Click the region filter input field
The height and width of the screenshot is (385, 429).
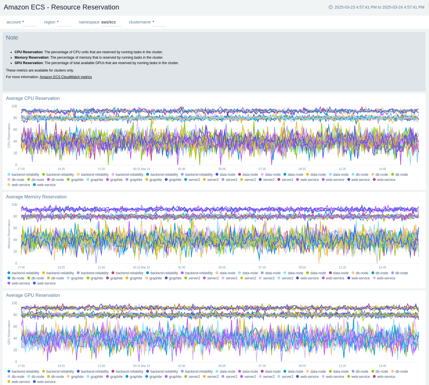(x=64, y=22)
